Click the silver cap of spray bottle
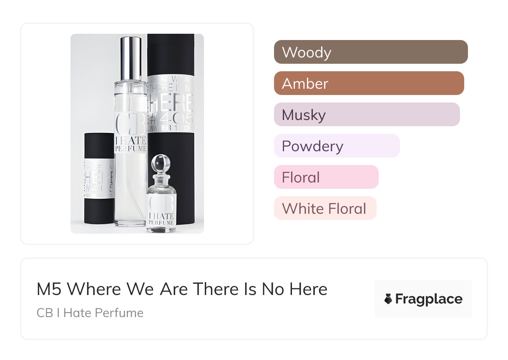The height and width of the screenshot is (360, 508). 131,57
